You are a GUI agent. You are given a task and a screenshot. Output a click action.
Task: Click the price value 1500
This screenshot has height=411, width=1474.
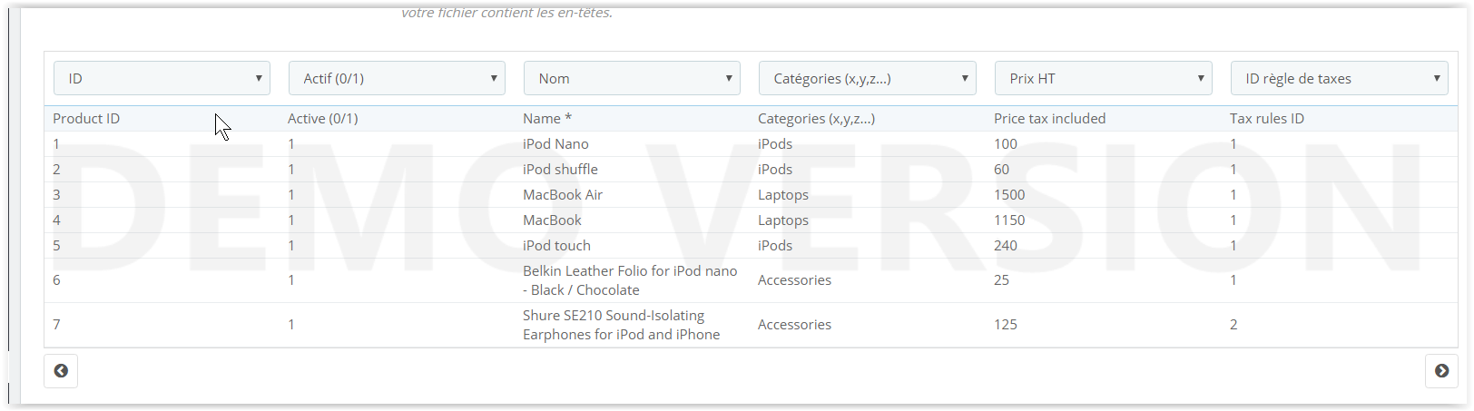1009,195
